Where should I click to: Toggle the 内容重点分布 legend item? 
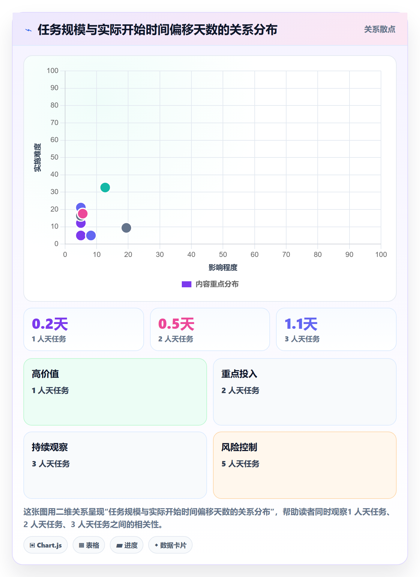point(210,284)
